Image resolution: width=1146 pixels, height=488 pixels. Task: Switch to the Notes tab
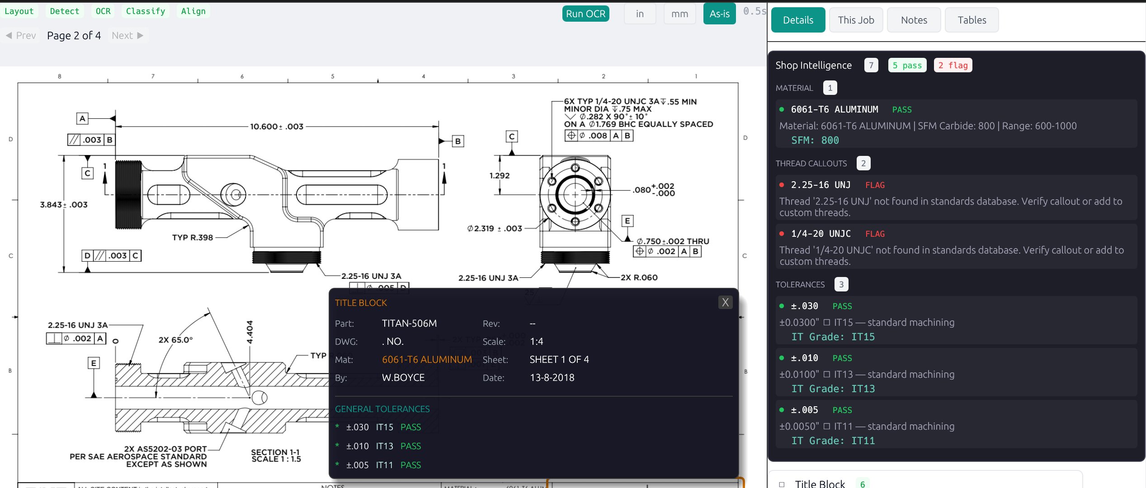914,20
